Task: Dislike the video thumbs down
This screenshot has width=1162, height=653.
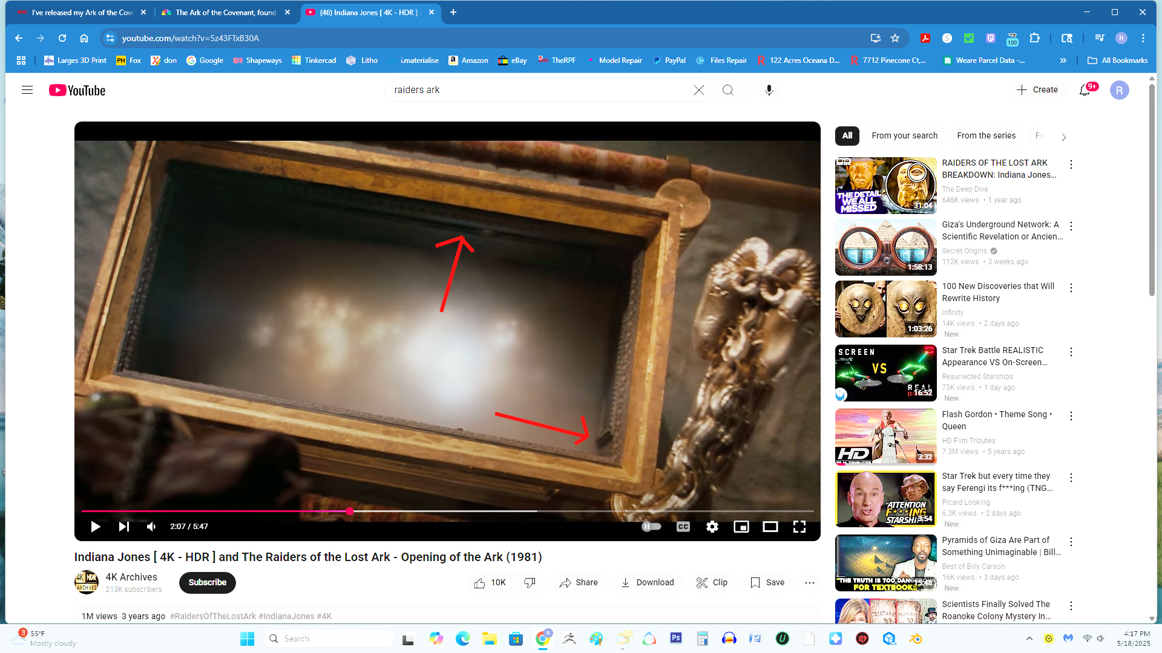Action: [x=530, y=582]
